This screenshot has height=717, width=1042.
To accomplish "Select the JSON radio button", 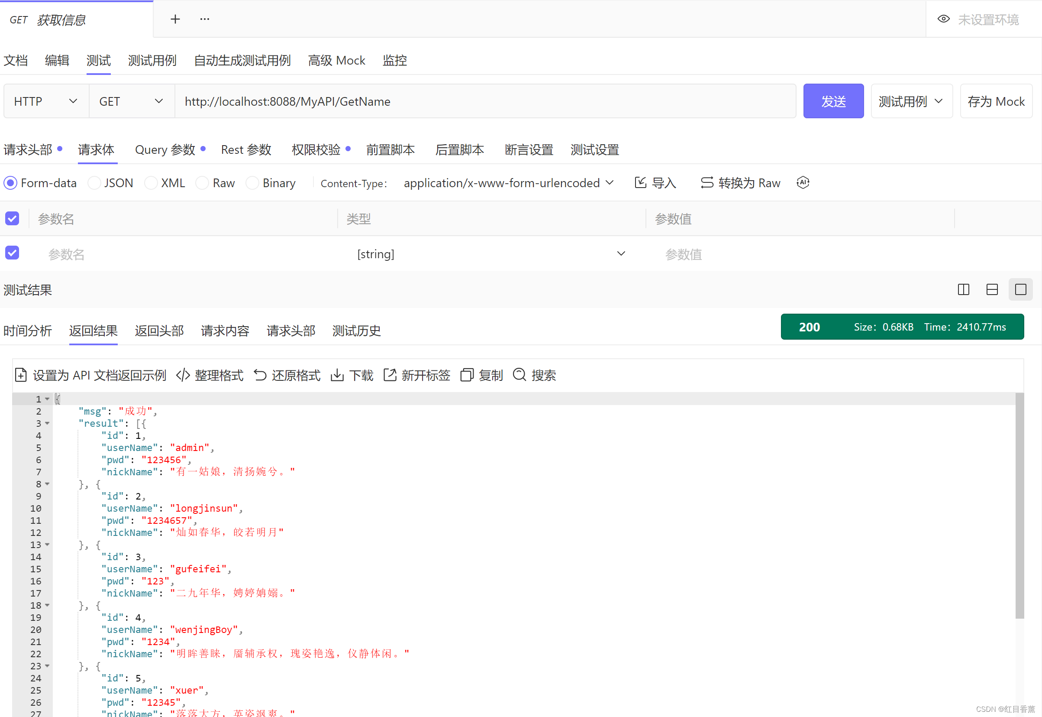I will (94, 183).
